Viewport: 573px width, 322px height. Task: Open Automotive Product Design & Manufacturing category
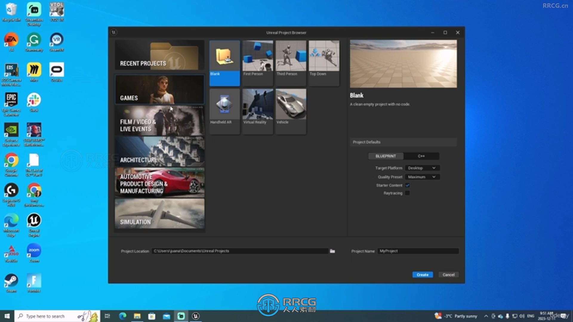[160, 183]
